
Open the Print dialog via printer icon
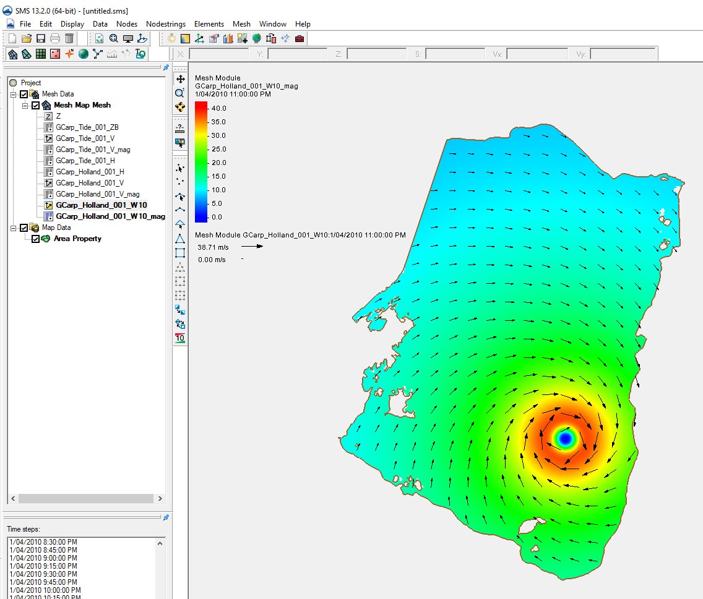pos(55,38)
